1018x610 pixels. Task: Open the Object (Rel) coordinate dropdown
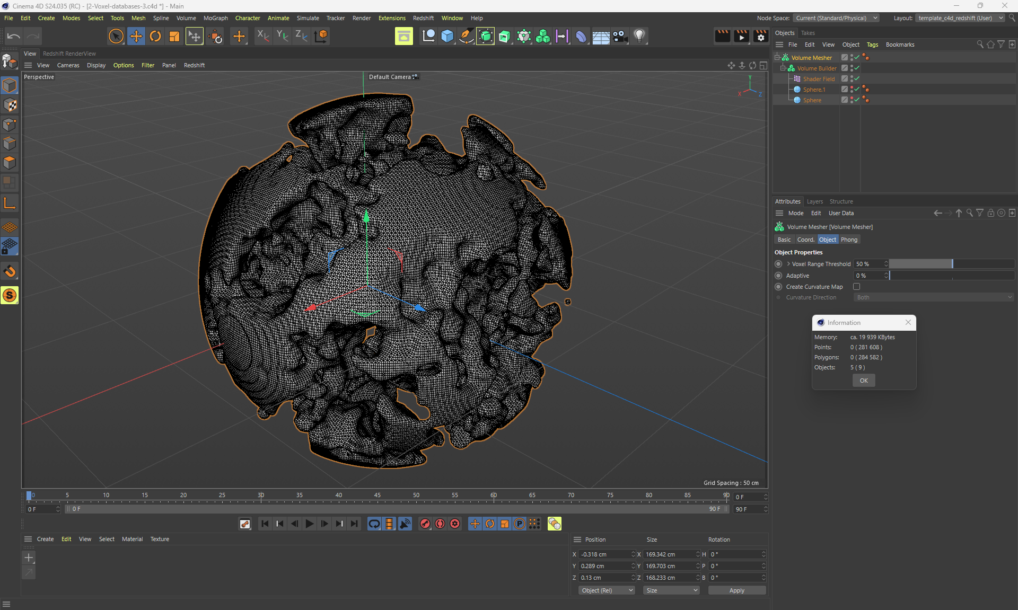[x=607, y=590]
